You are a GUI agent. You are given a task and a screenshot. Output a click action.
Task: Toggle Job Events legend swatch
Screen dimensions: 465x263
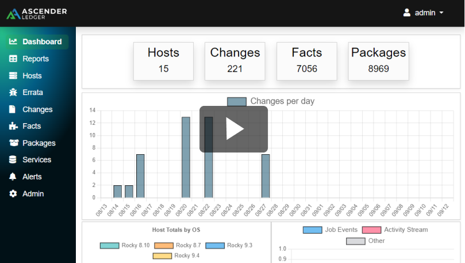tap(313, 230)
